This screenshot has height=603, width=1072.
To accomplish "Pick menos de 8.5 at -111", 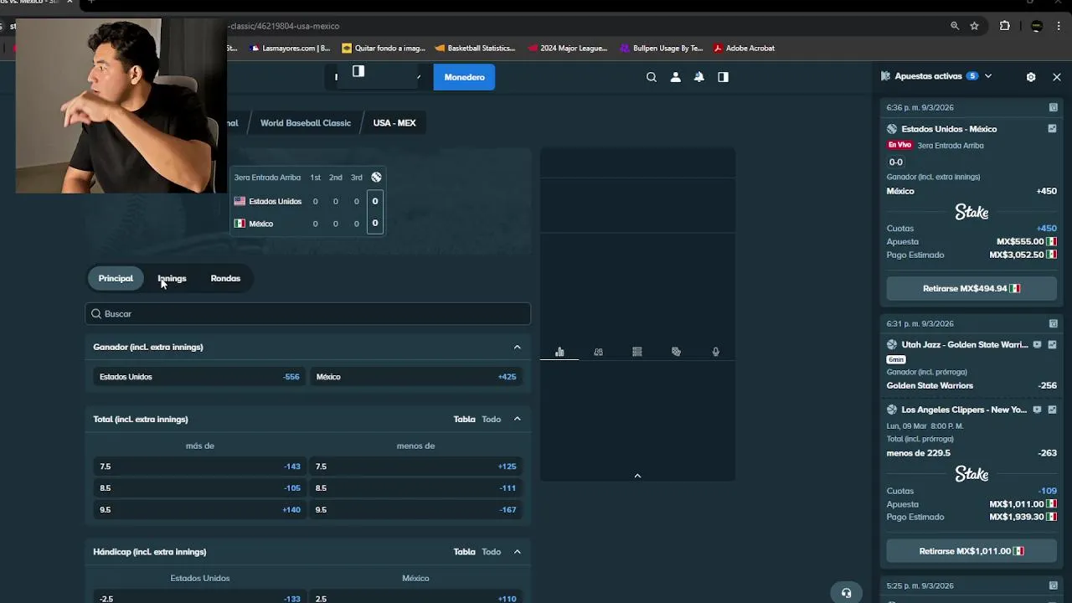I will [416, 488].
